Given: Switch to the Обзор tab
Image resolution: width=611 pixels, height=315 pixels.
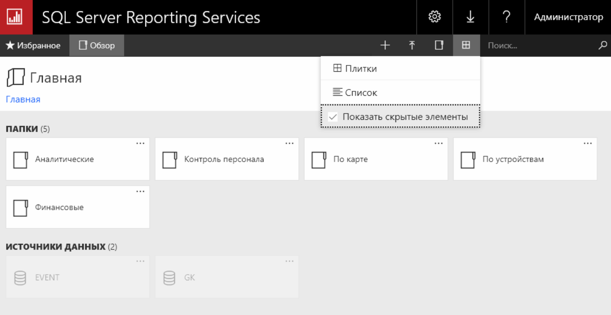Looking at the screenshot, I should (97, 45).
